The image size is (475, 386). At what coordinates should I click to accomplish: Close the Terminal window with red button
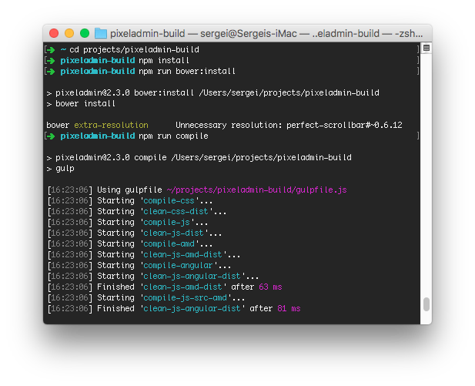click(x=54, y=33)
